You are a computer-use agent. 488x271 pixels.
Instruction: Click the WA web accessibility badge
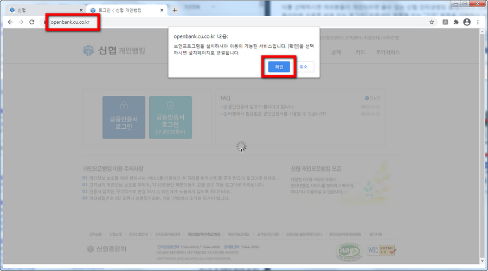tap(349, 251)
